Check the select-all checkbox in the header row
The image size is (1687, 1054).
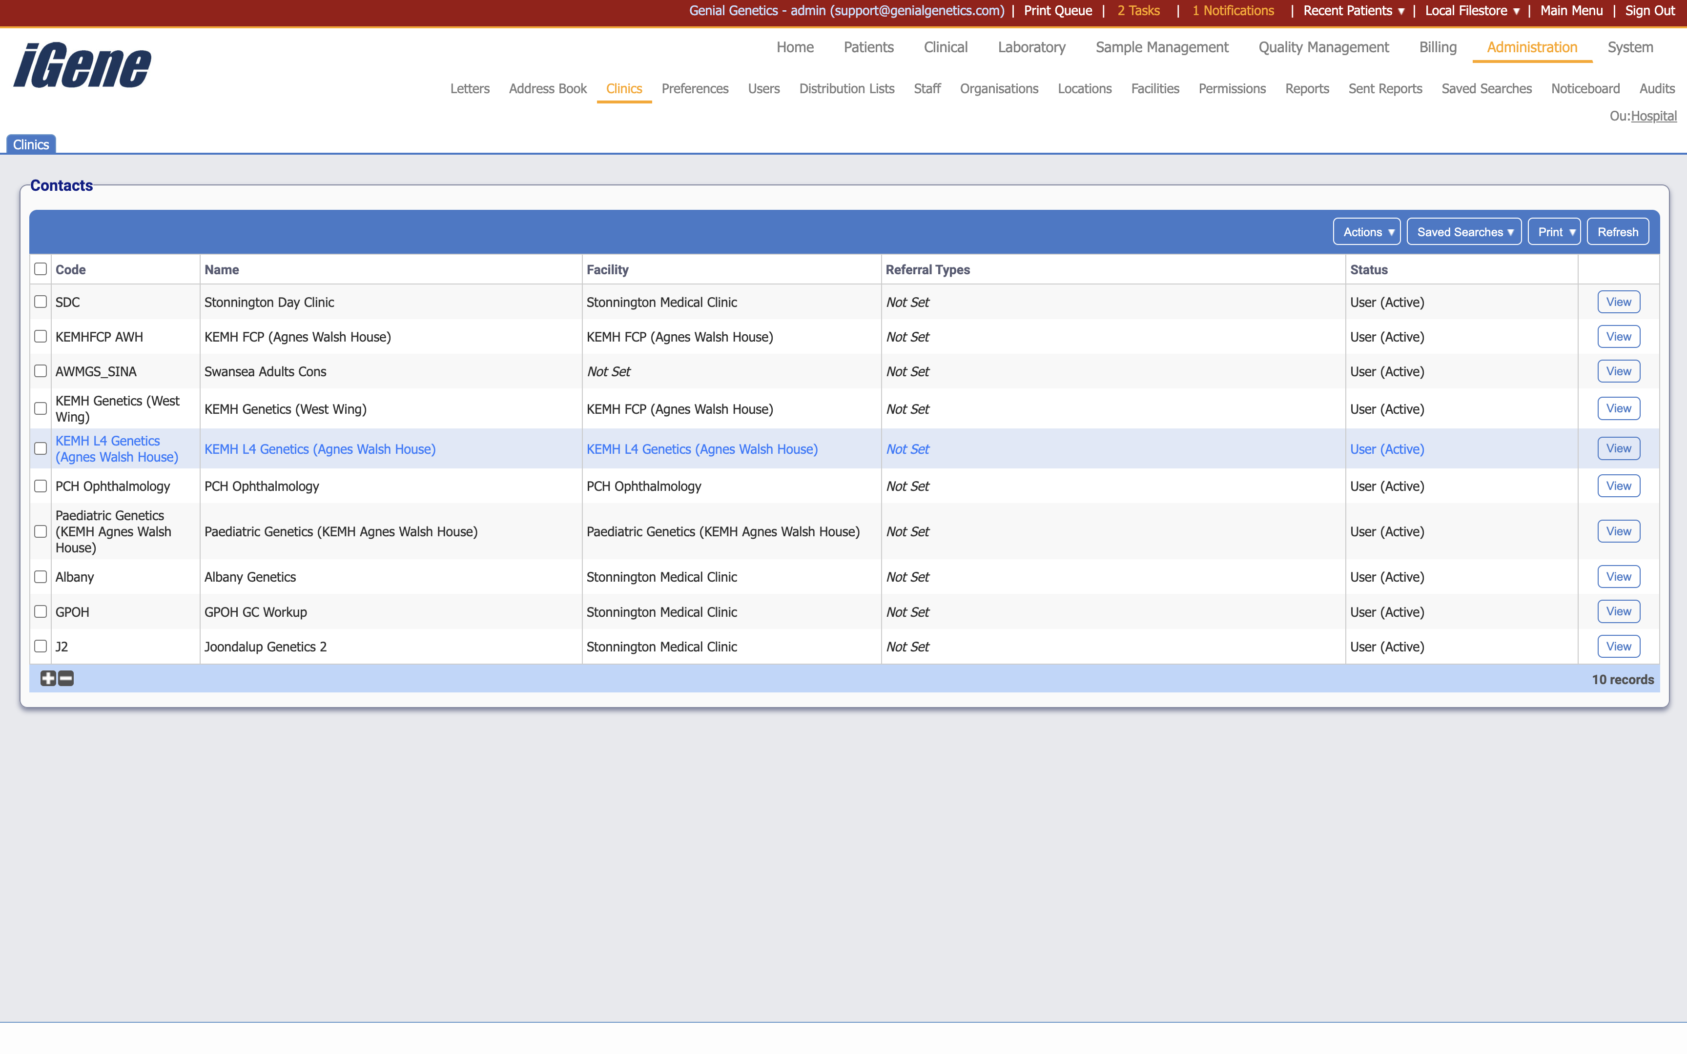tap(40, 268)
